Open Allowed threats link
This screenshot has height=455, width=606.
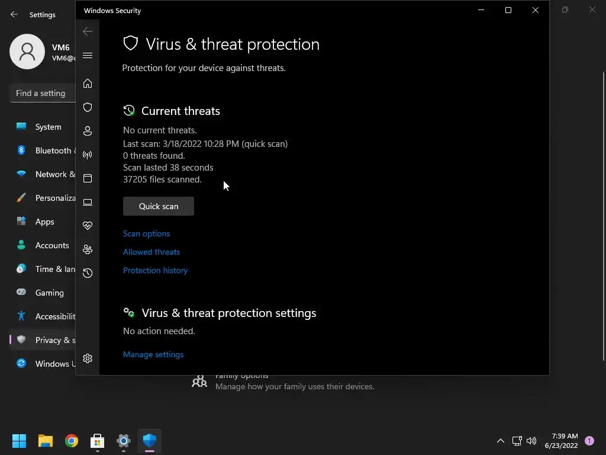pos(151,252)
